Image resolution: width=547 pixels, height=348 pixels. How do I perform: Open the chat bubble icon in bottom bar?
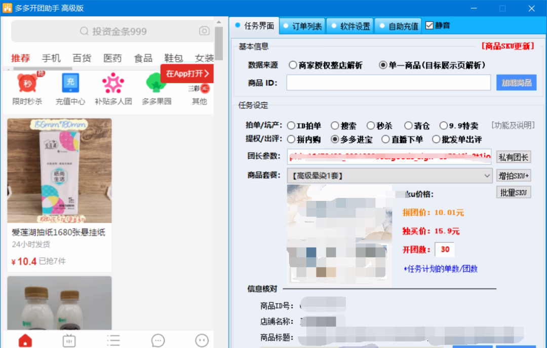click(x=158, y=340)
